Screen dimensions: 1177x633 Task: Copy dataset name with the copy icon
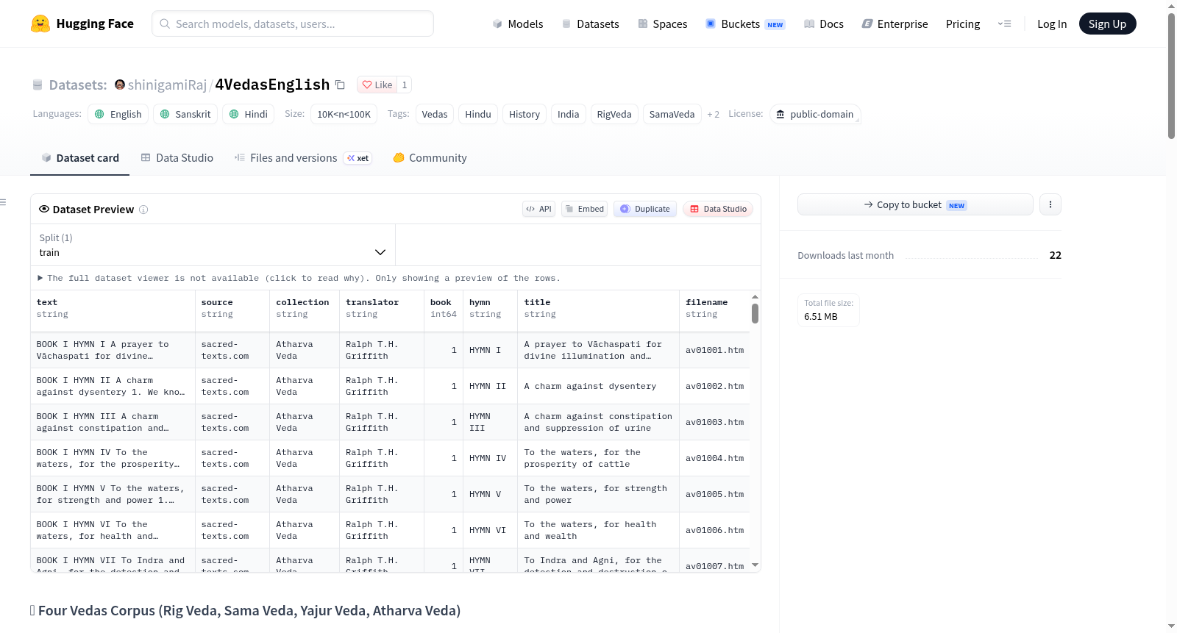(x=340, y=85)
